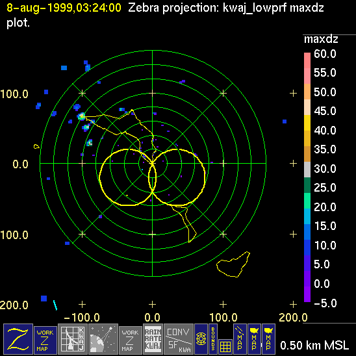Click the satellite and globe icon
Viewport: 356px width, 356px height.
[x=103, y=339]
